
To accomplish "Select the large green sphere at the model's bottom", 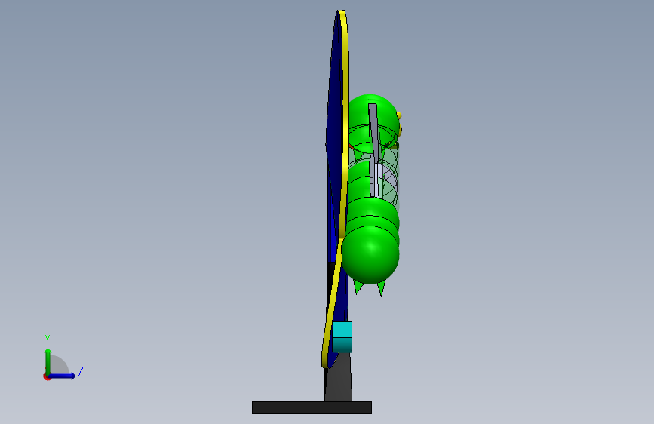I will point(370,256).
